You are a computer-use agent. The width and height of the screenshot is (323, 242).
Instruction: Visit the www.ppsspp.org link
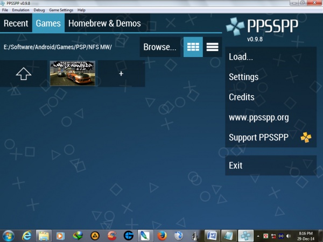[x=271, y=117]
